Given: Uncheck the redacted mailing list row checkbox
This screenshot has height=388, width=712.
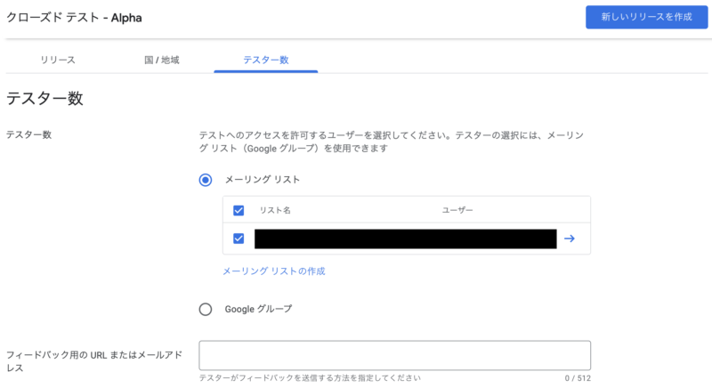Looking at the screenshot, I should click(239, 238).
